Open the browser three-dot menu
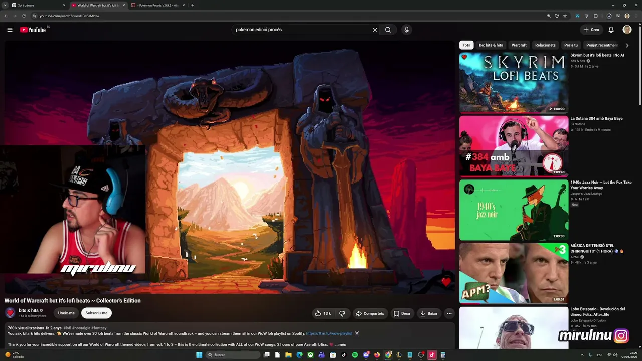Image resolution: width=642 pixels, height=361 pixels. click(x=636, y=16)
